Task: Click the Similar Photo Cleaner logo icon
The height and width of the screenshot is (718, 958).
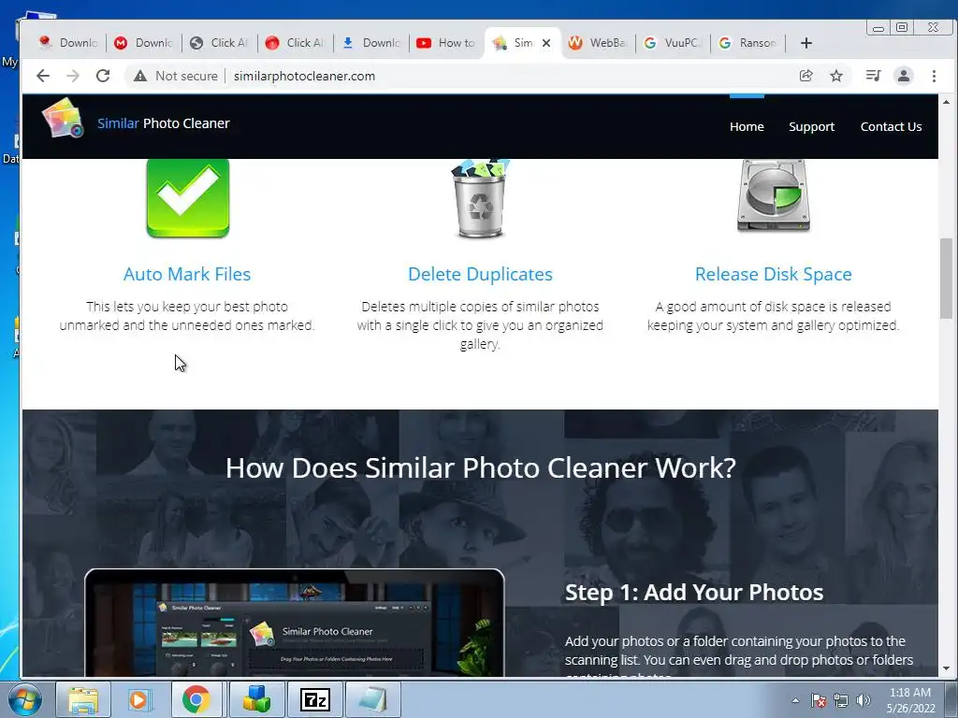Action: [63, 119]
